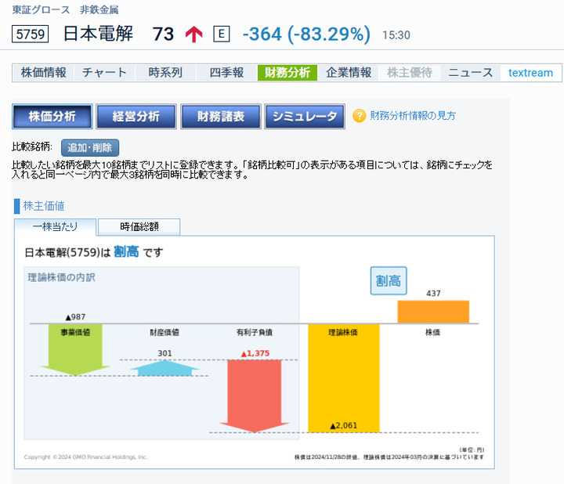This screenshot has height=484, width=564.
Task: Open the 経営分析 section
Action: (x=136, y=117)
